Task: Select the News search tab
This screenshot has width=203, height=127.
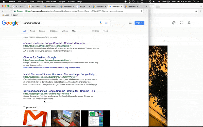Action: click(32, 31)
